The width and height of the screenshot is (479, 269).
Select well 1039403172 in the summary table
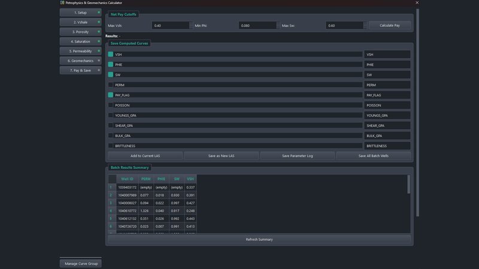coord(127,187)
